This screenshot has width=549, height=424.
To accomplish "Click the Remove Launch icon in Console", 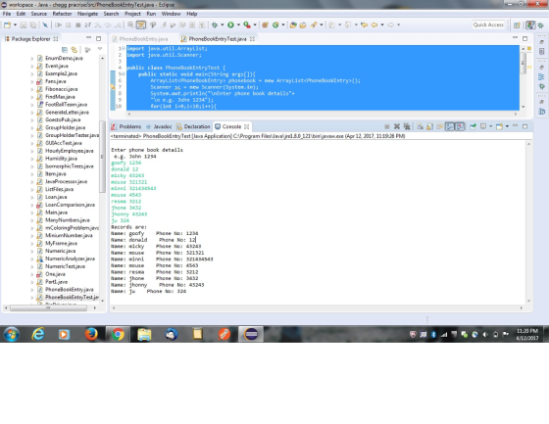I will [x=397, y=126].
